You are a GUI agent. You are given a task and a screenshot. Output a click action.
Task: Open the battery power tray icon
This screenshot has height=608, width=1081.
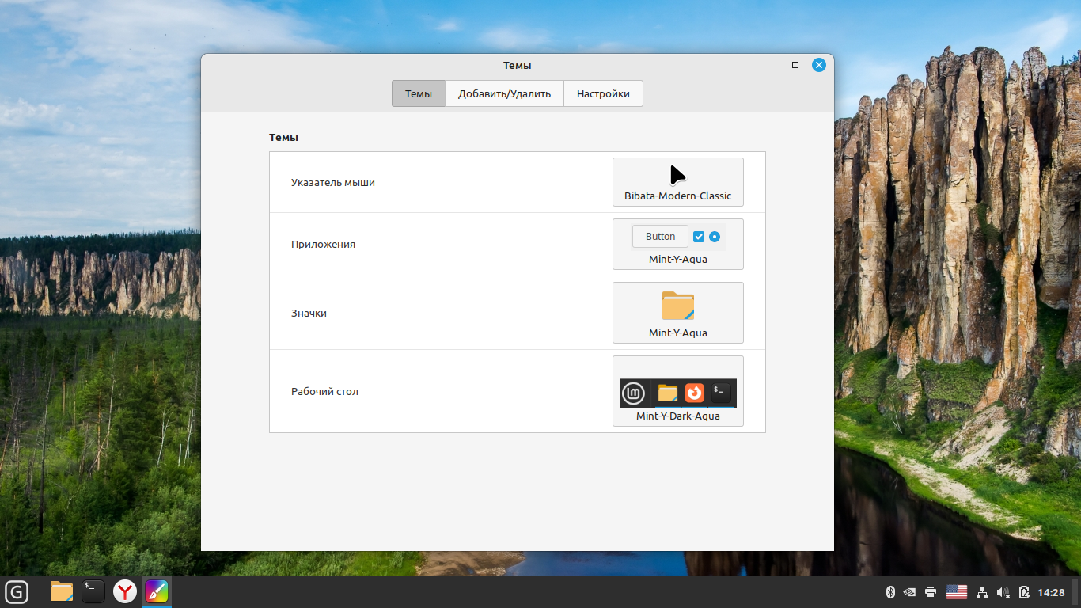click(x=1024, y=592)
